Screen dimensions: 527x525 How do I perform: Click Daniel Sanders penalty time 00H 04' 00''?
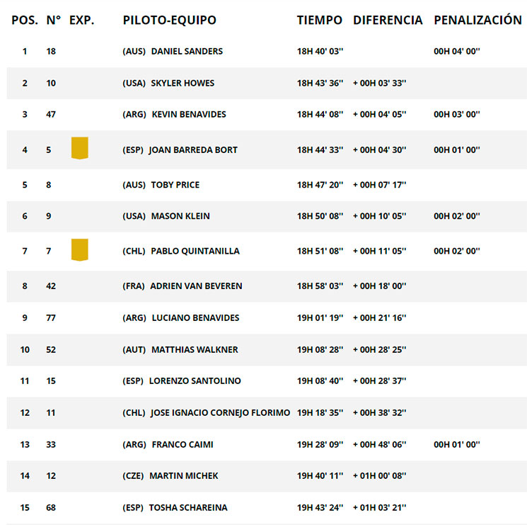click(457, 51)
